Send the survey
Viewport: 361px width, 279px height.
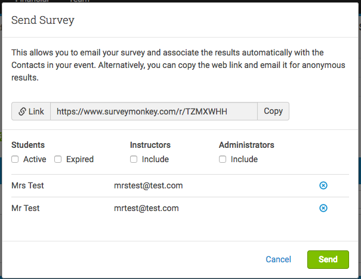(328, 259)
